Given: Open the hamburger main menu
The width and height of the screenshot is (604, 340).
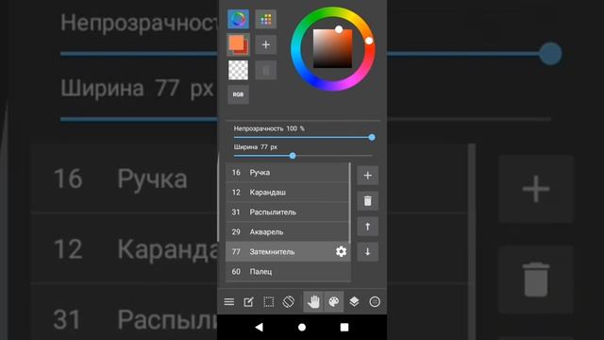Looking at the screenshot, I should click(x=228, y=302).
